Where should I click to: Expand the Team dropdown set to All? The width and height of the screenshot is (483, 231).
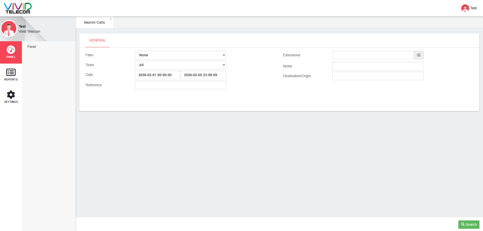[x=180, y=65]
